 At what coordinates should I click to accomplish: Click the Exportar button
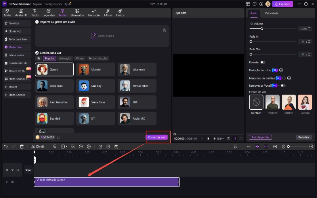283,4
